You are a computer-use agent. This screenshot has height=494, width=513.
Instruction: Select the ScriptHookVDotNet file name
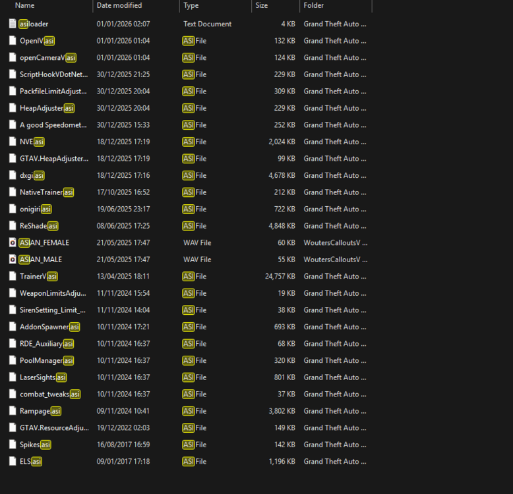click(53, 74)
